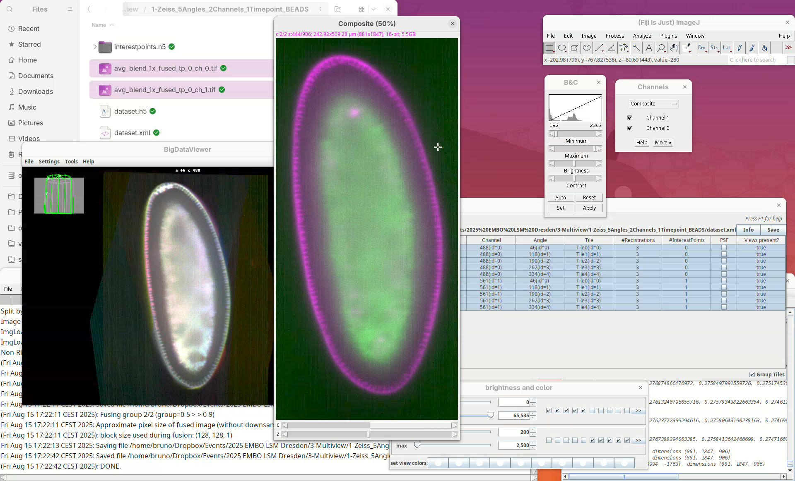The image size is (795, 481).
Task: Select the Color picker dropper tool
Action: (687, 48)
